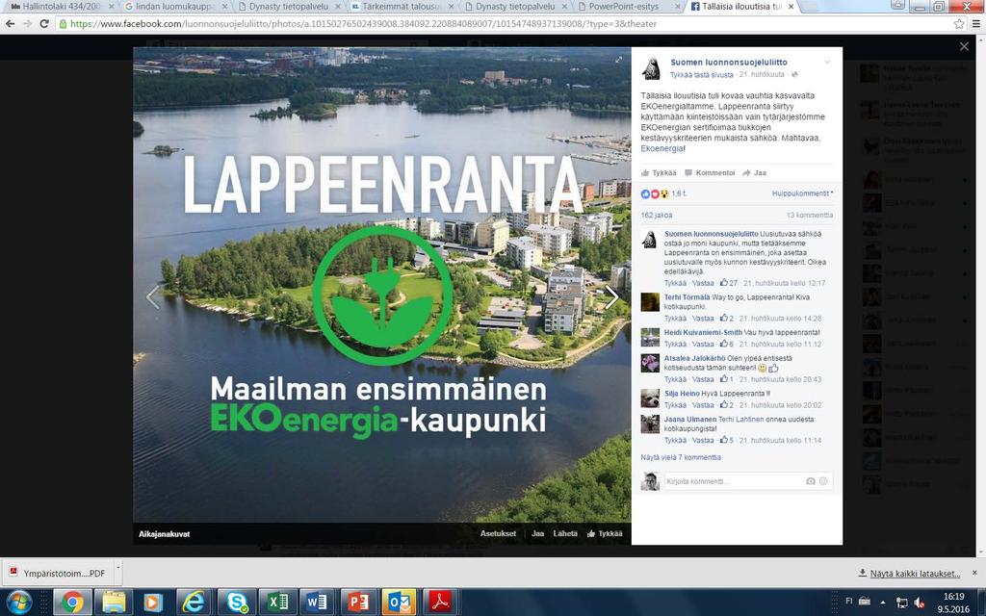Open Huippukommentit sorting dropdown
Screen dimensions: 986x616
pos(802,193)
